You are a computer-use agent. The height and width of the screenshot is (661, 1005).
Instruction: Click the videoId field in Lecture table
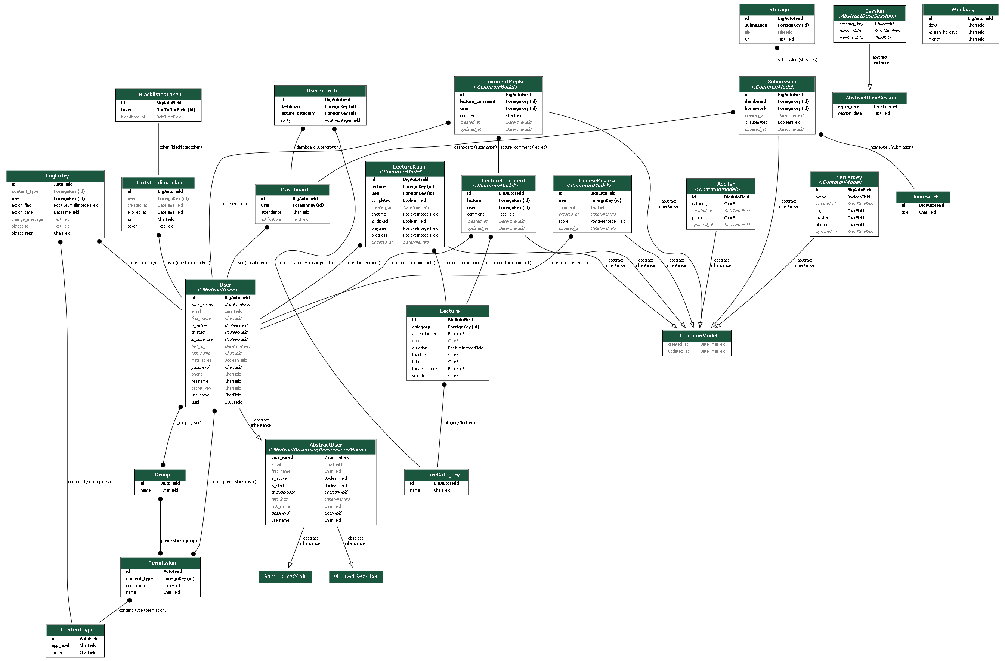click(x=418, y=376)
